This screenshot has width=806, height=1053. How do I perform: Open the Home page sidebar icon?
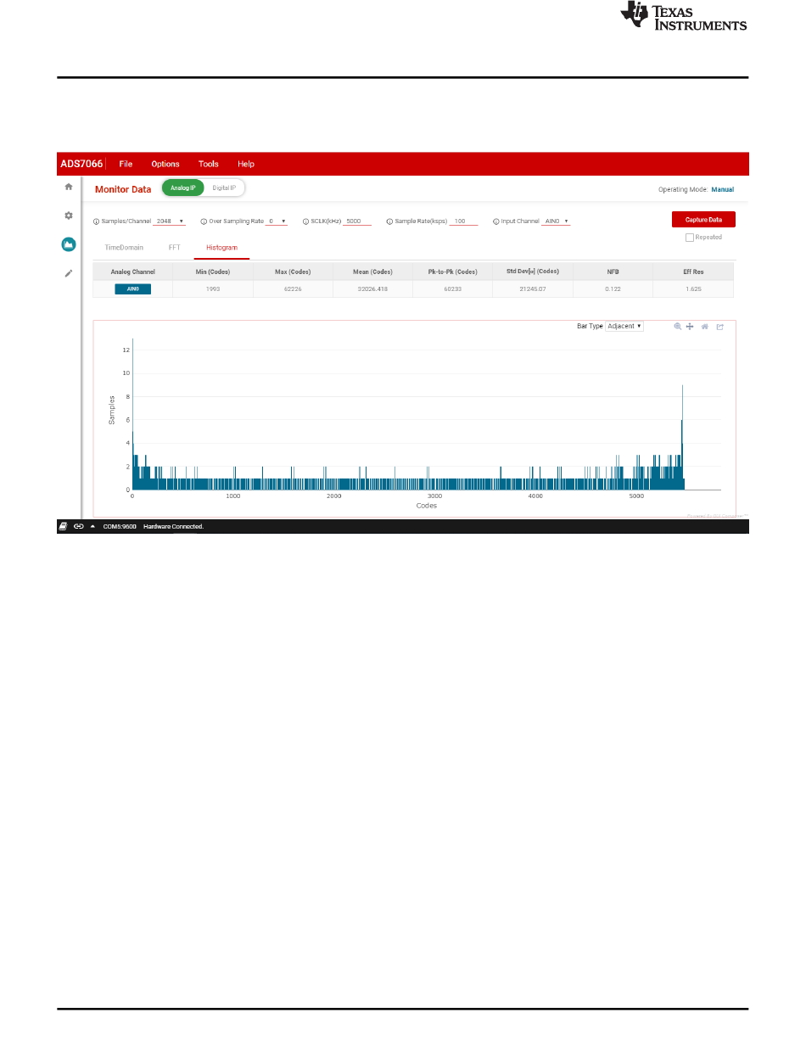pyautogui.click(x=69, y=187)
